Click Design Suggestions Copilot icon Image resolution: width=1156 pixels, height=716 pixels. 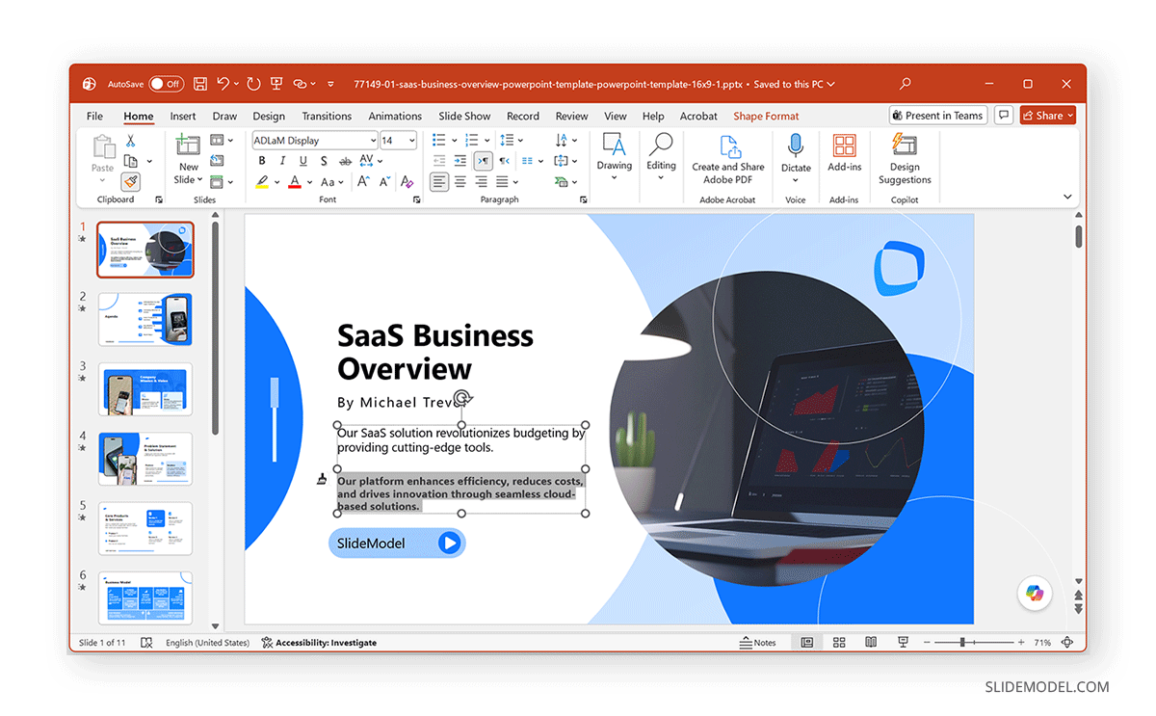point(905,159)
